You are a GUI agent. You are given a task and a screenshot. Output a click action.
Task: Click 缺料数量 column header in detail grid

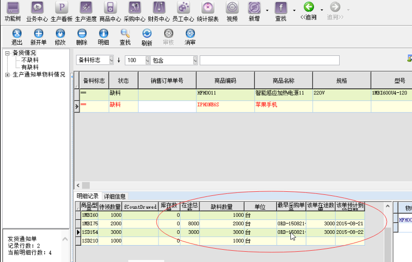(222, 207)
